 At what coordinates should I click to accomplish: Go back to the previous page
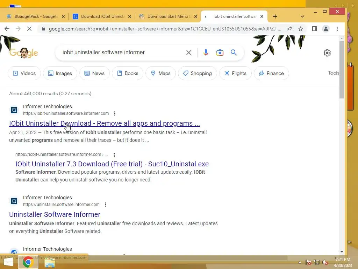(7, 29)
